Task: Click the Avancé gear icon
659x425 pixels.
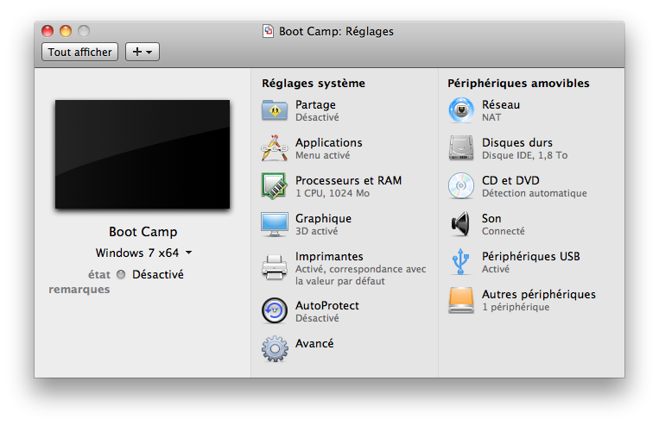Action: point(275,348)
